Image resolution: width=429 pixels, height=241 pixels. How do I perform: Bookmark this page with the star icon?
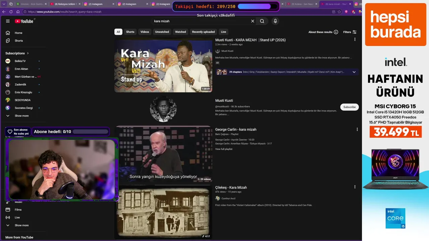[x=339, y=12]
